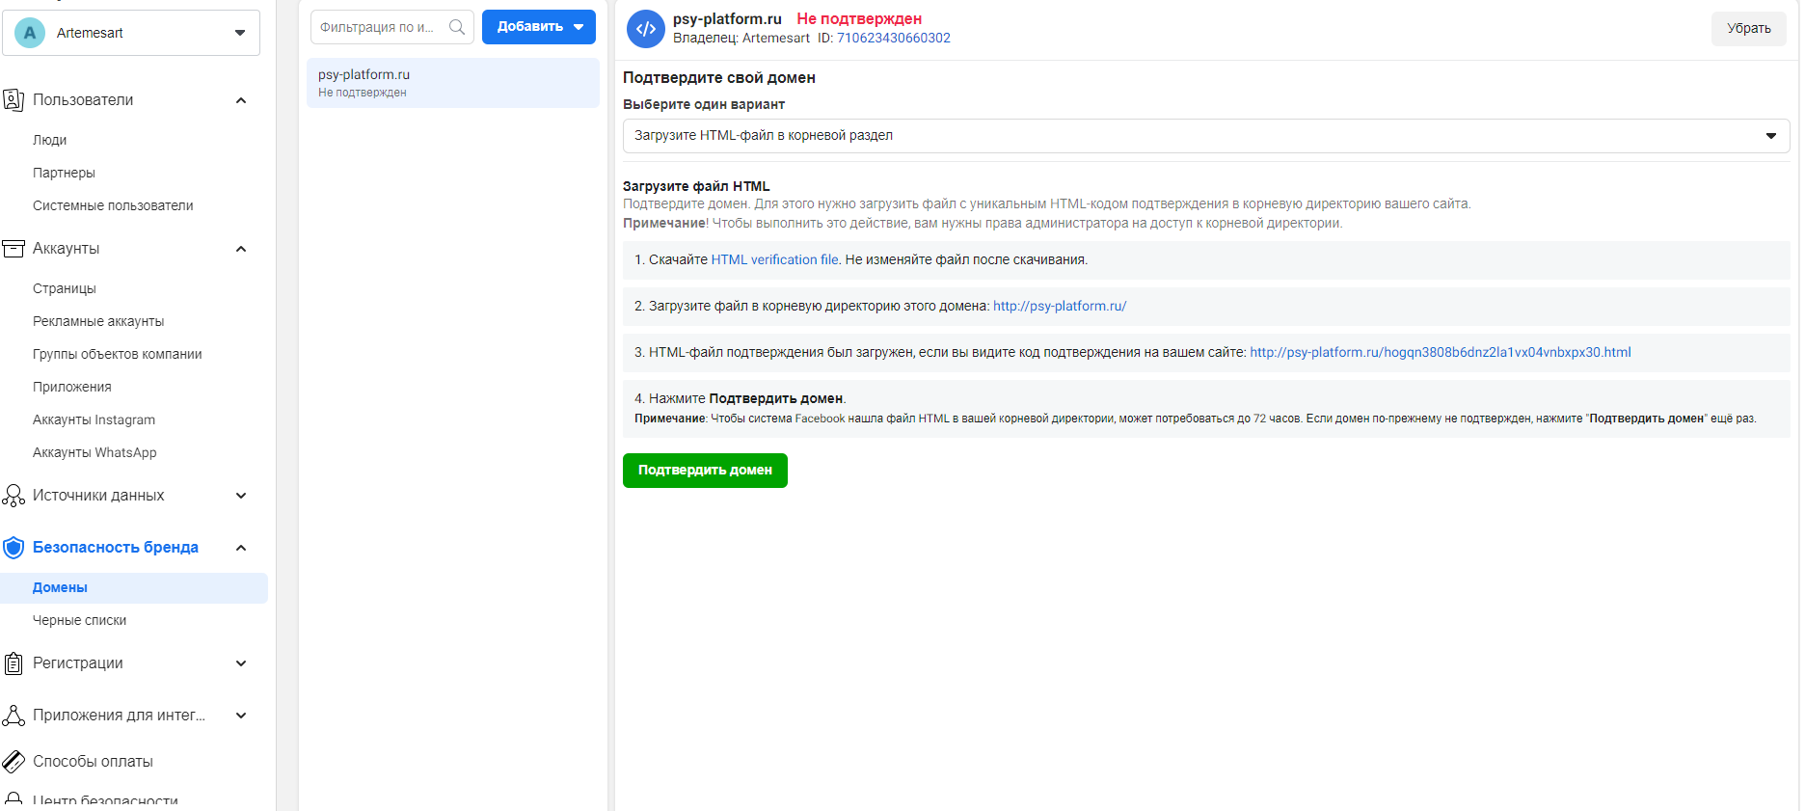Expand the Источники данных section chevron
Image resolution: width=1805 pixels, height=811 pixels.
(241, 496)
